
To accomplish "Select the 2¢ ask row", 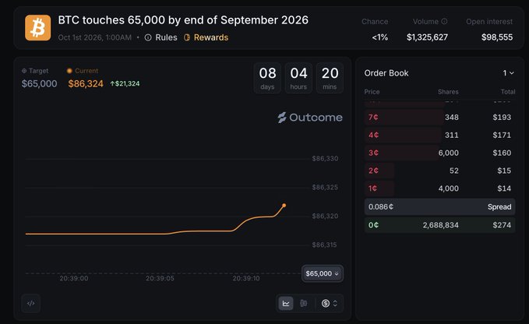I will pos(439,171).
